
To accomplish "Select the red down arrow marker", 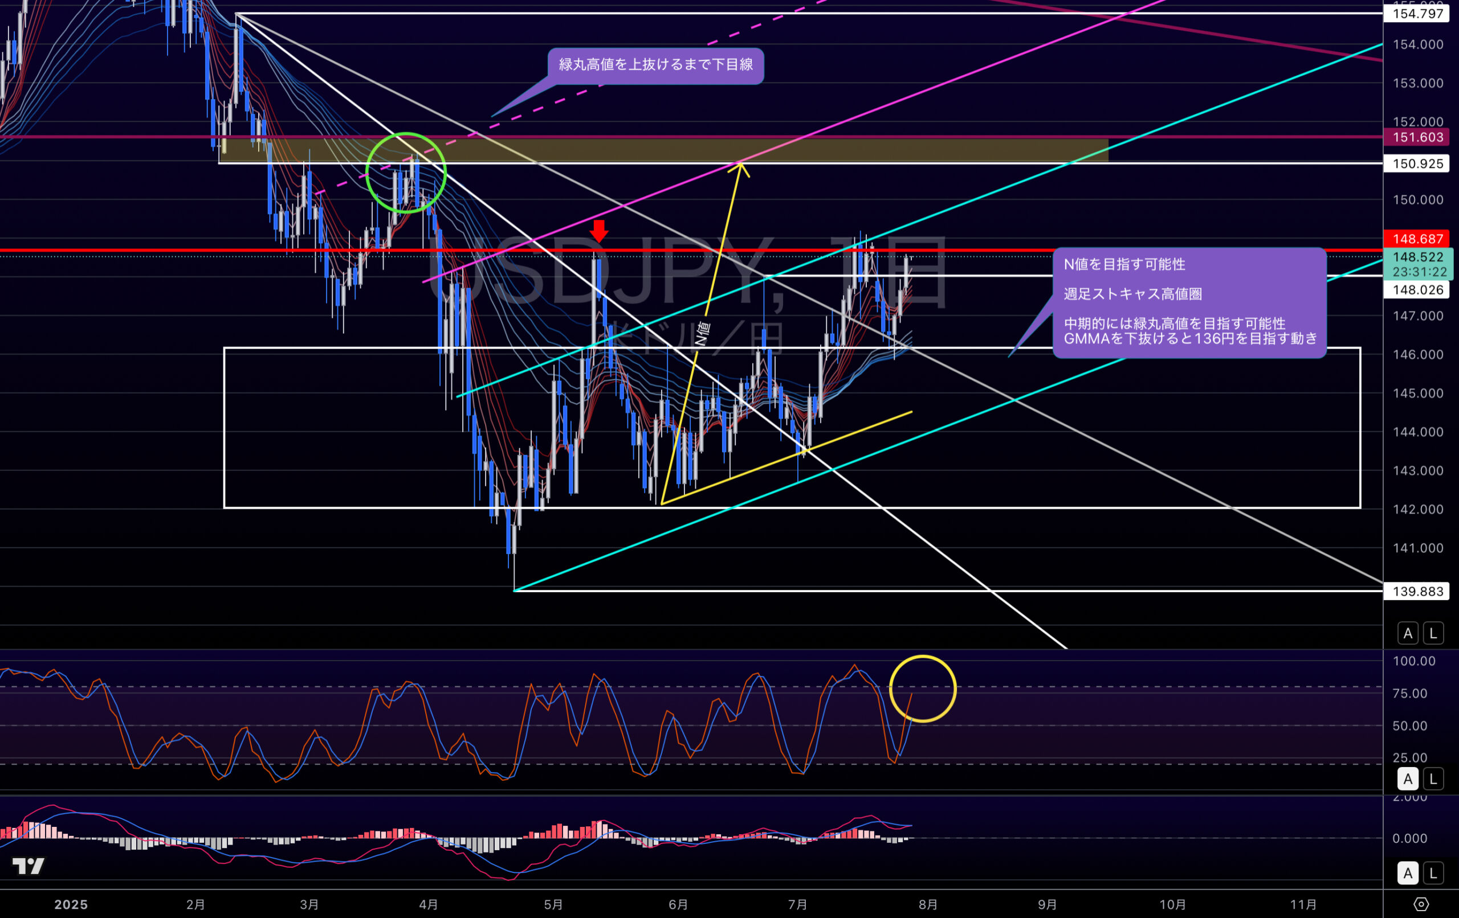I will click(598, 231).
